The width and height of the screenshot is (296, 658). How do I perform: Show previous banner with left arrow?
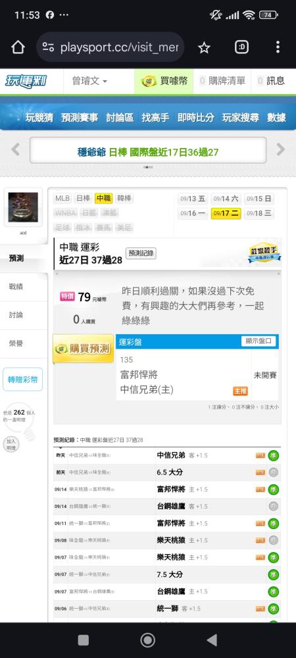click(16, 149)
